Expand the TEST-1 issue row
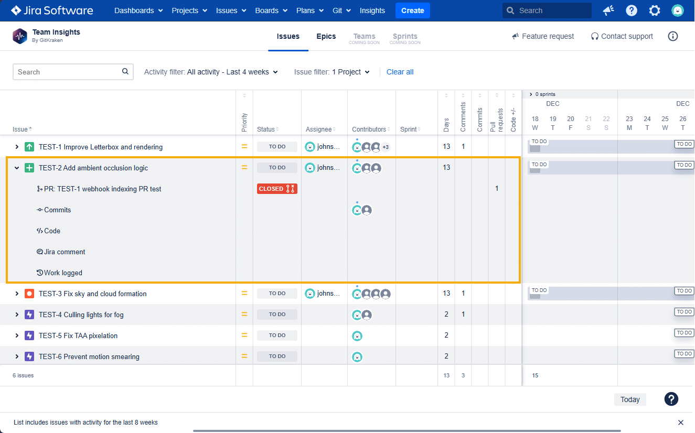 tap(17, 147)
